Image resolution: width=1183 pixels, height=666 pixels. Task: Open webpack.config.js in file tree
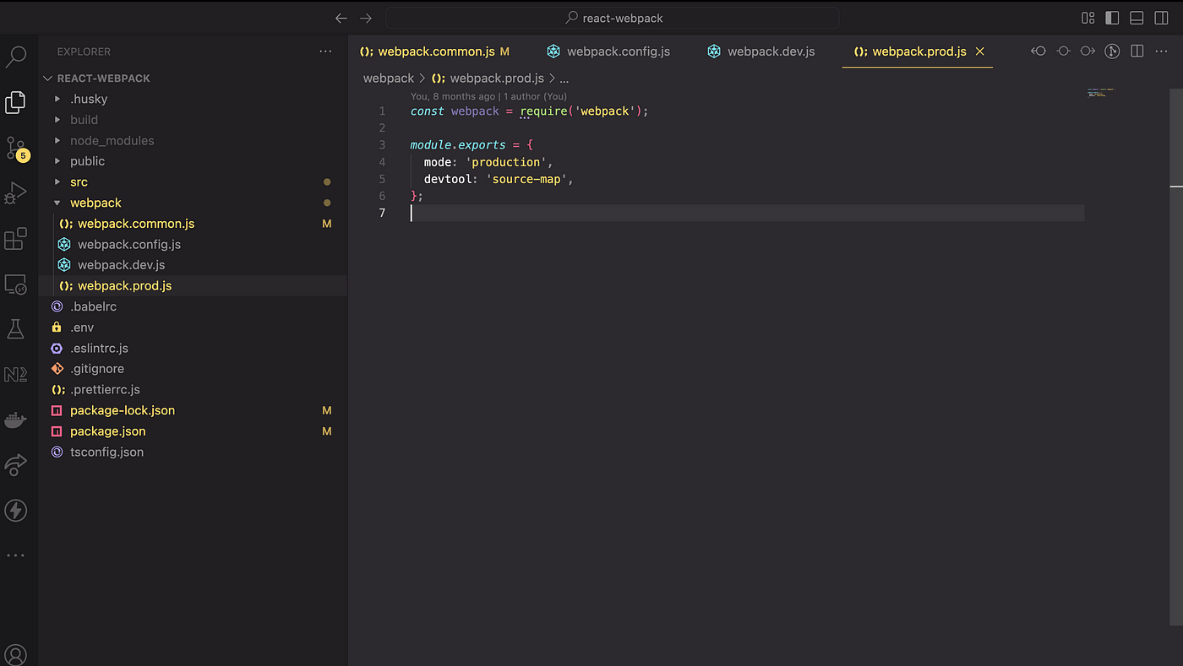pos(193,244)
